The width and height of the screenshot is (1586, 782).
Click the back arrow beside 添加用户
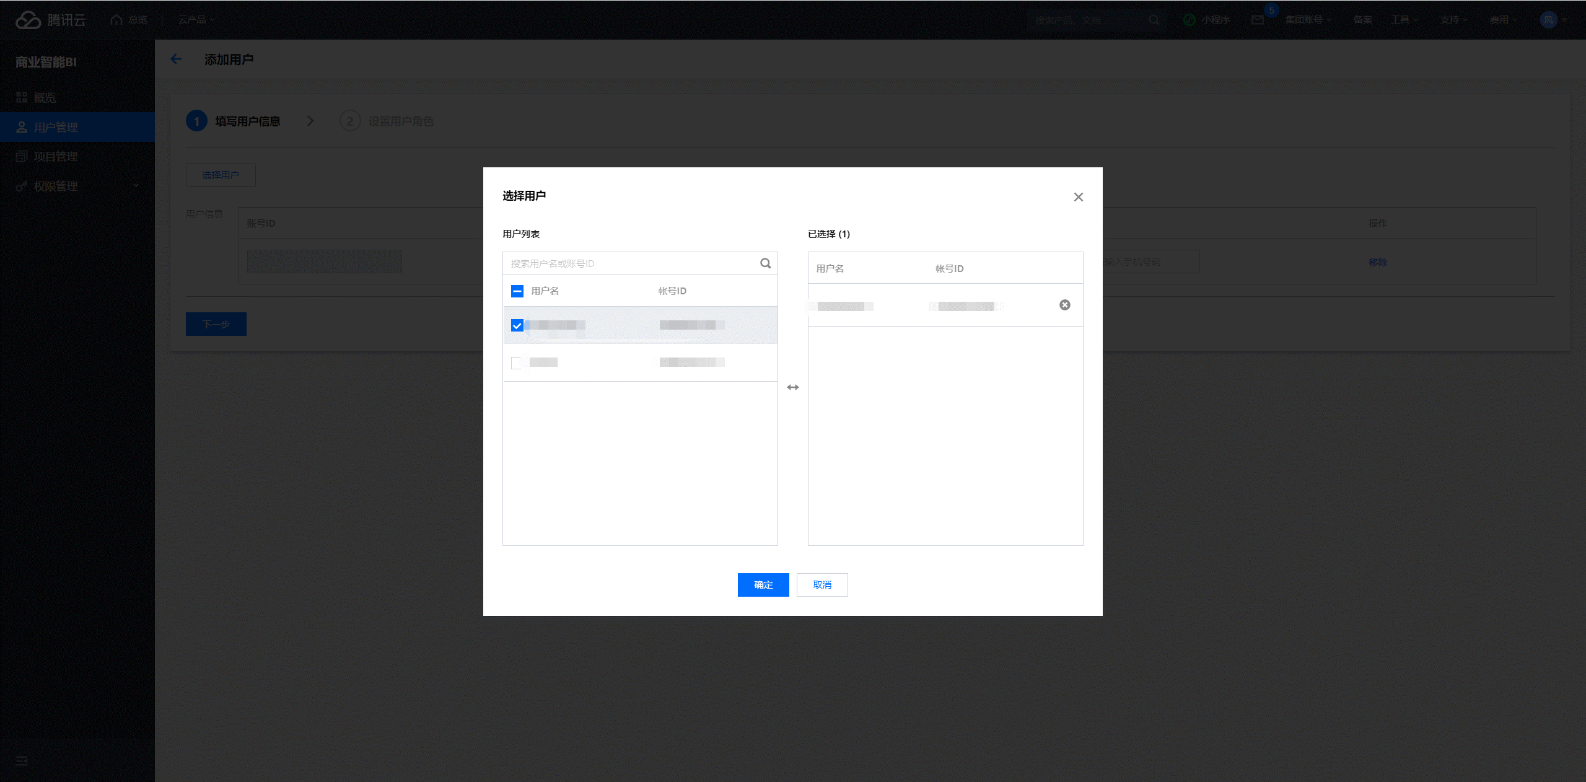[x=176, y=59]
